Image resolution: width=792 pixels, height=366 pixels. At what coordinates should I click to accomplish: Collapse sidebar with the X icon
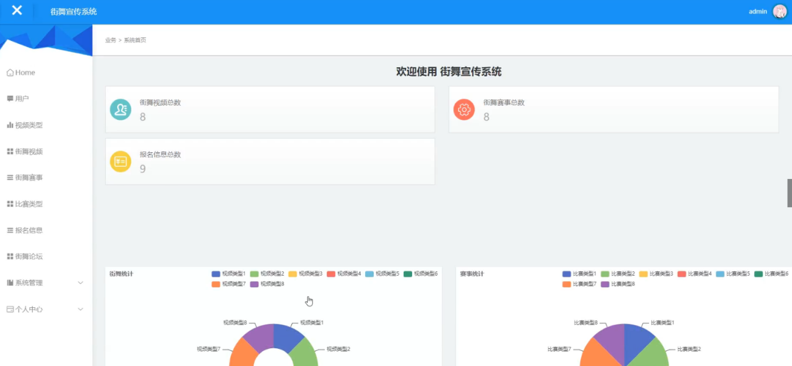(17, 10)
